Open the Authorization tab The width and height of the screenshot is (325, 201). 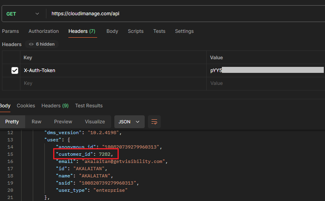click(x=44, y=31)
